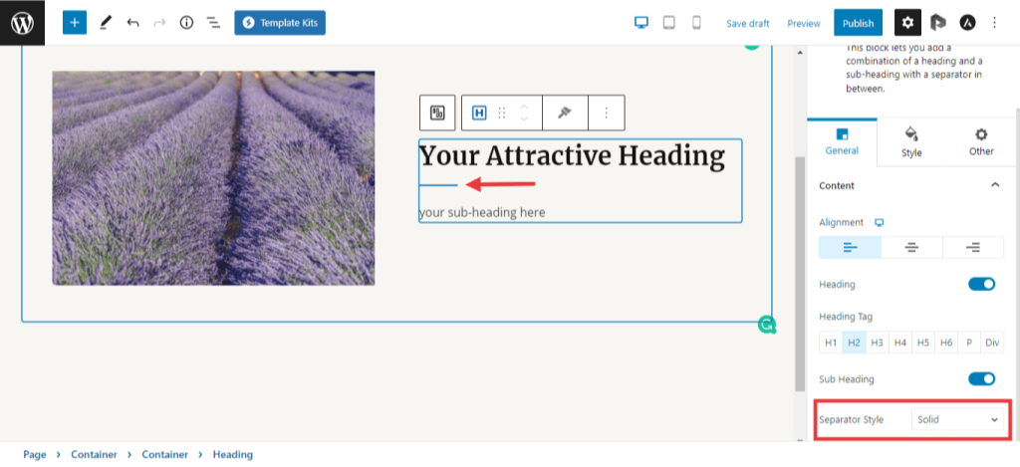Image resolution: width=1020 pixels, height=467 pixels.
Task: Click the Save draft link
Action: pyautogui.click(x=748, y=23)
